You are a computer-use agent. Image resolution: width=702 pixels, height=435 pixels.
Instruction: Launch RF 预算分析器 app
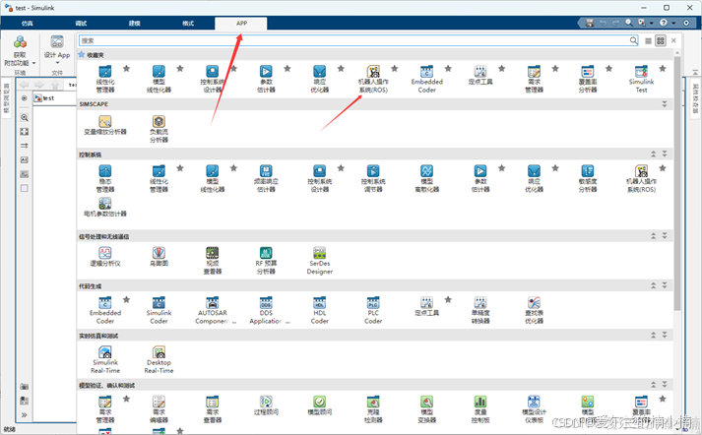(266, 261)
